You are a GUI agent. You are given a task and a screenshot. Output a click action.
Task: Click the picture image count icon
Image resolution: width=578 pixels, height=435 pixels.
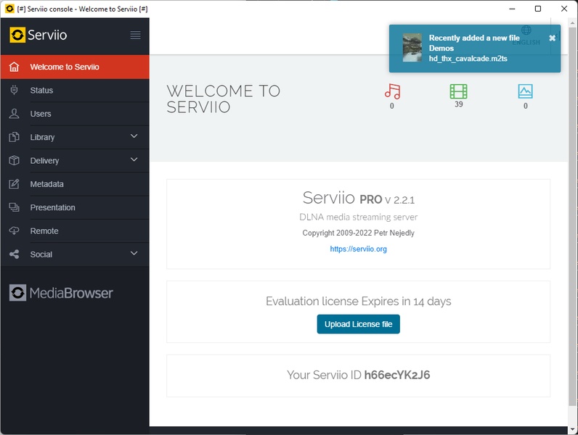pyautogui.click(x=525, y=91)
